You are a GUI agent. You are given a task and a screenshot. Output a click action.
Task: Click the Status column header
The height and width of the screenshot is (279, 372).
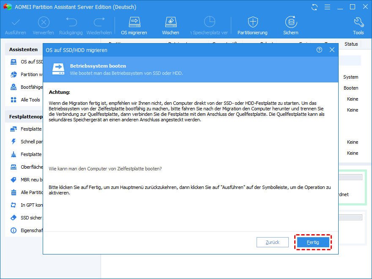(x=351, y=44)
